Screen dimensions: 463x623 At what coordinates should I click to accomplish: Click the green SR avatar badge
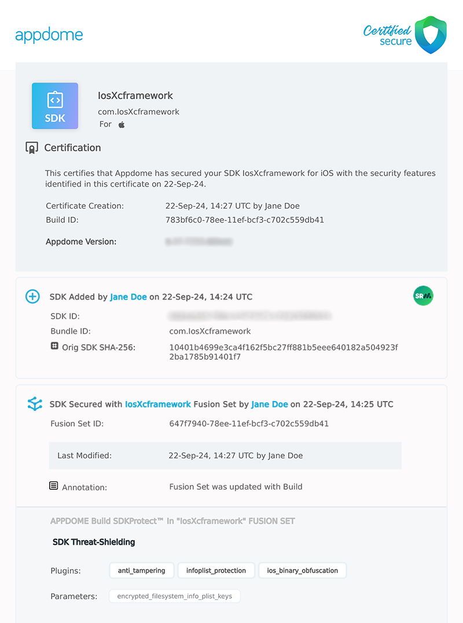pos(423,296)
